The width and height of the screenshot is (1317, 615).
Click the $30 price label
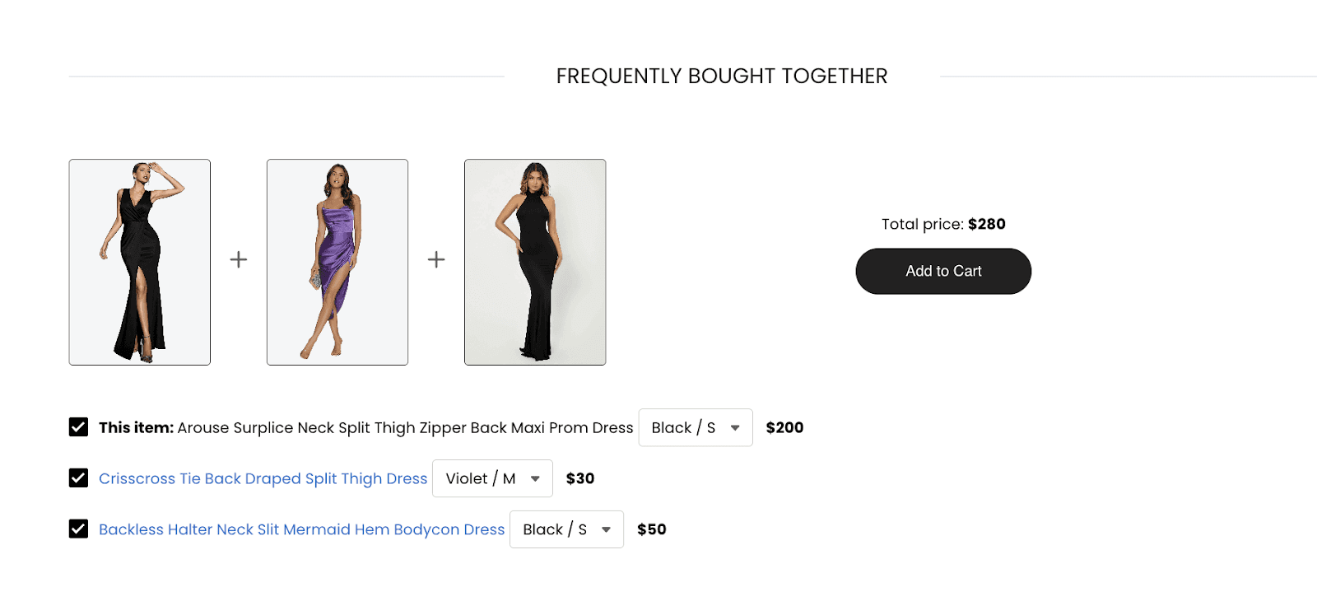pyautogui.click(x=580, y=478)
